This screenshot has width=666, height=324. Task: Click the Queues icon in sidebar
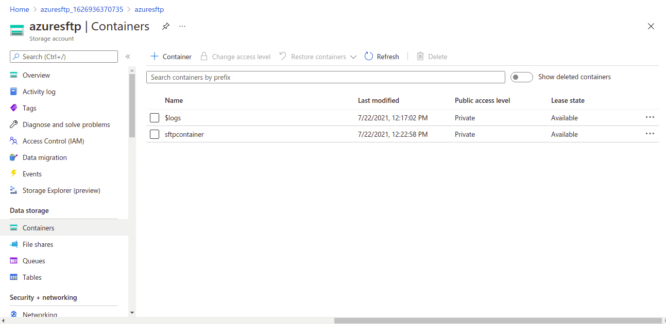point(14,261)
